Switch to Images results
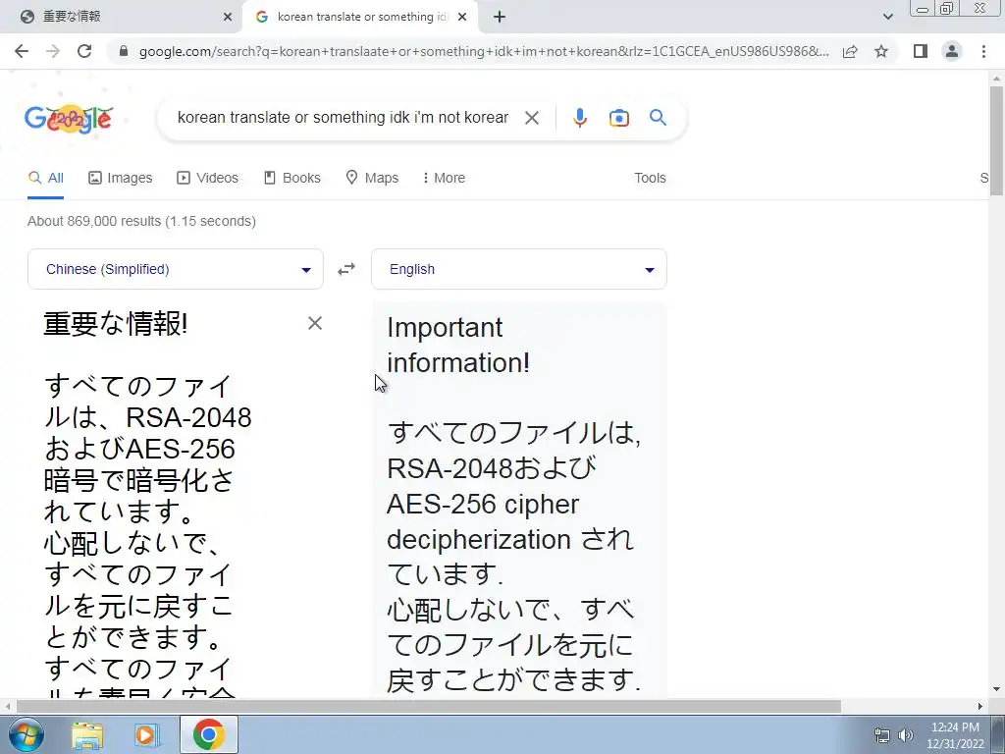1005x754 pixels. pyautogui.click(x=121, y=179)
